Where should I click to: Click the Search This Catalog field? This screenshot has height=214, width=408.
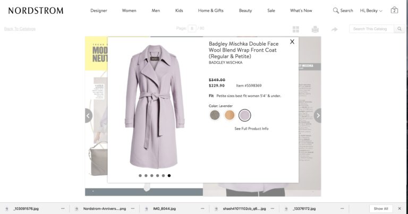(x=372, y=29)
